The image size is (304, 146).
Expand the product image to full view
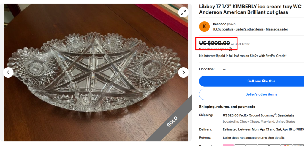[x=183, y=12]
